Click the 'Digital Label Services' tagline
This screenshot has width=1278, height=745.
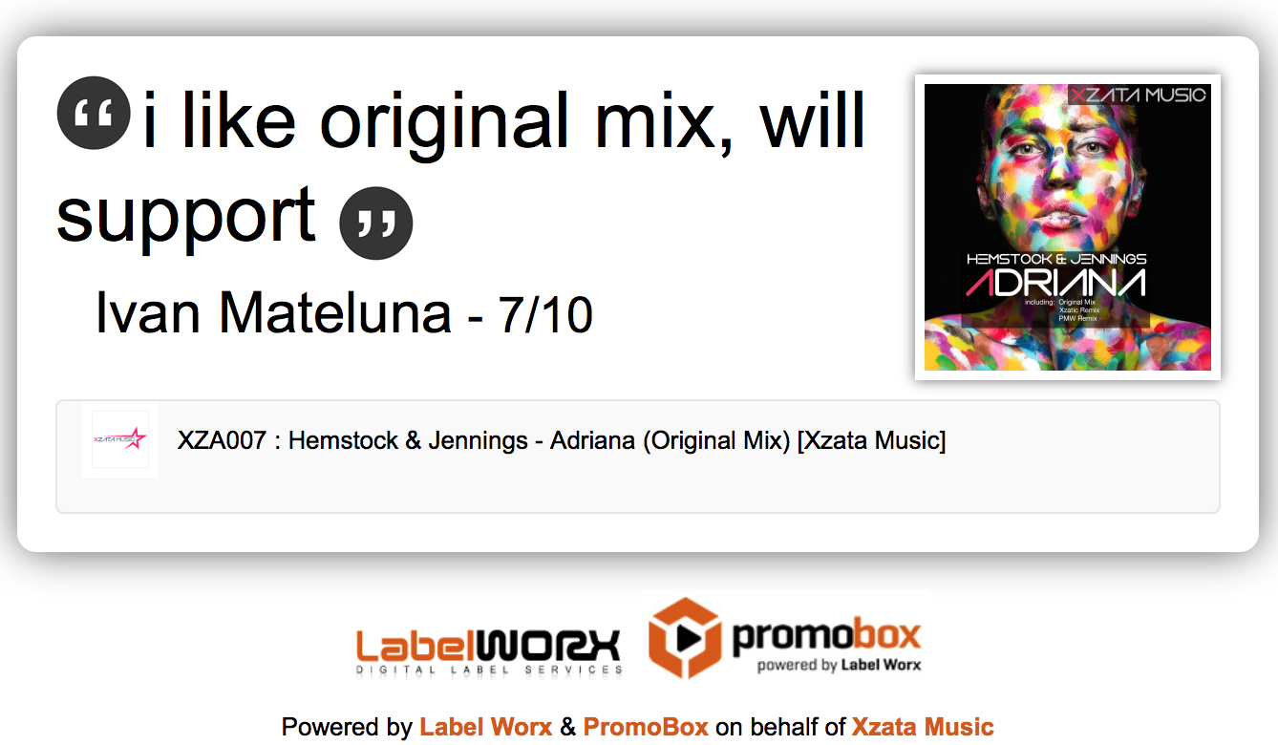click(x=489, y=670)
